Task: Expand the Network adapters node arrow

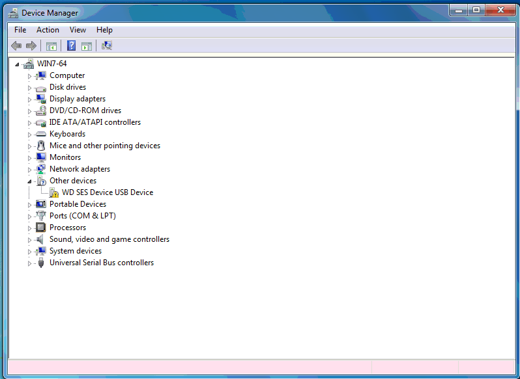Action: pos(29,170)
